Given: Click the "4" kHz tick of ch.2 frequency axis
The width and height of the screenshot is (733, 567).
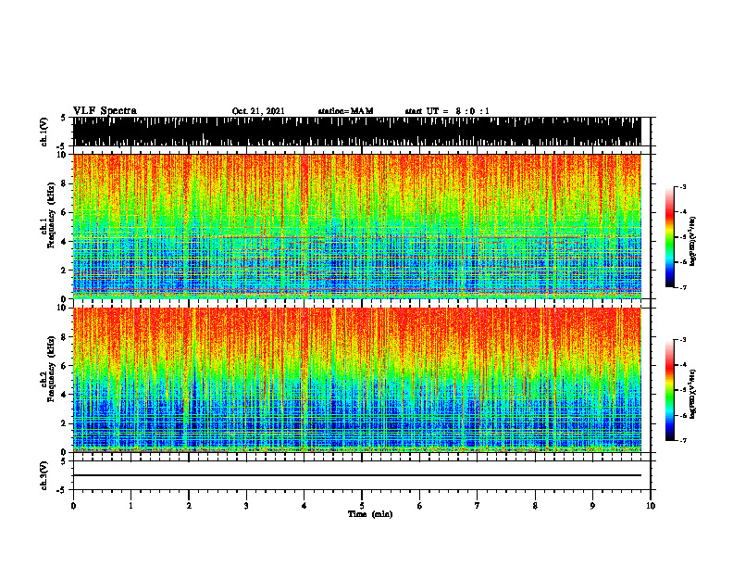Looking at the screenshot, I should click(65, 395).
